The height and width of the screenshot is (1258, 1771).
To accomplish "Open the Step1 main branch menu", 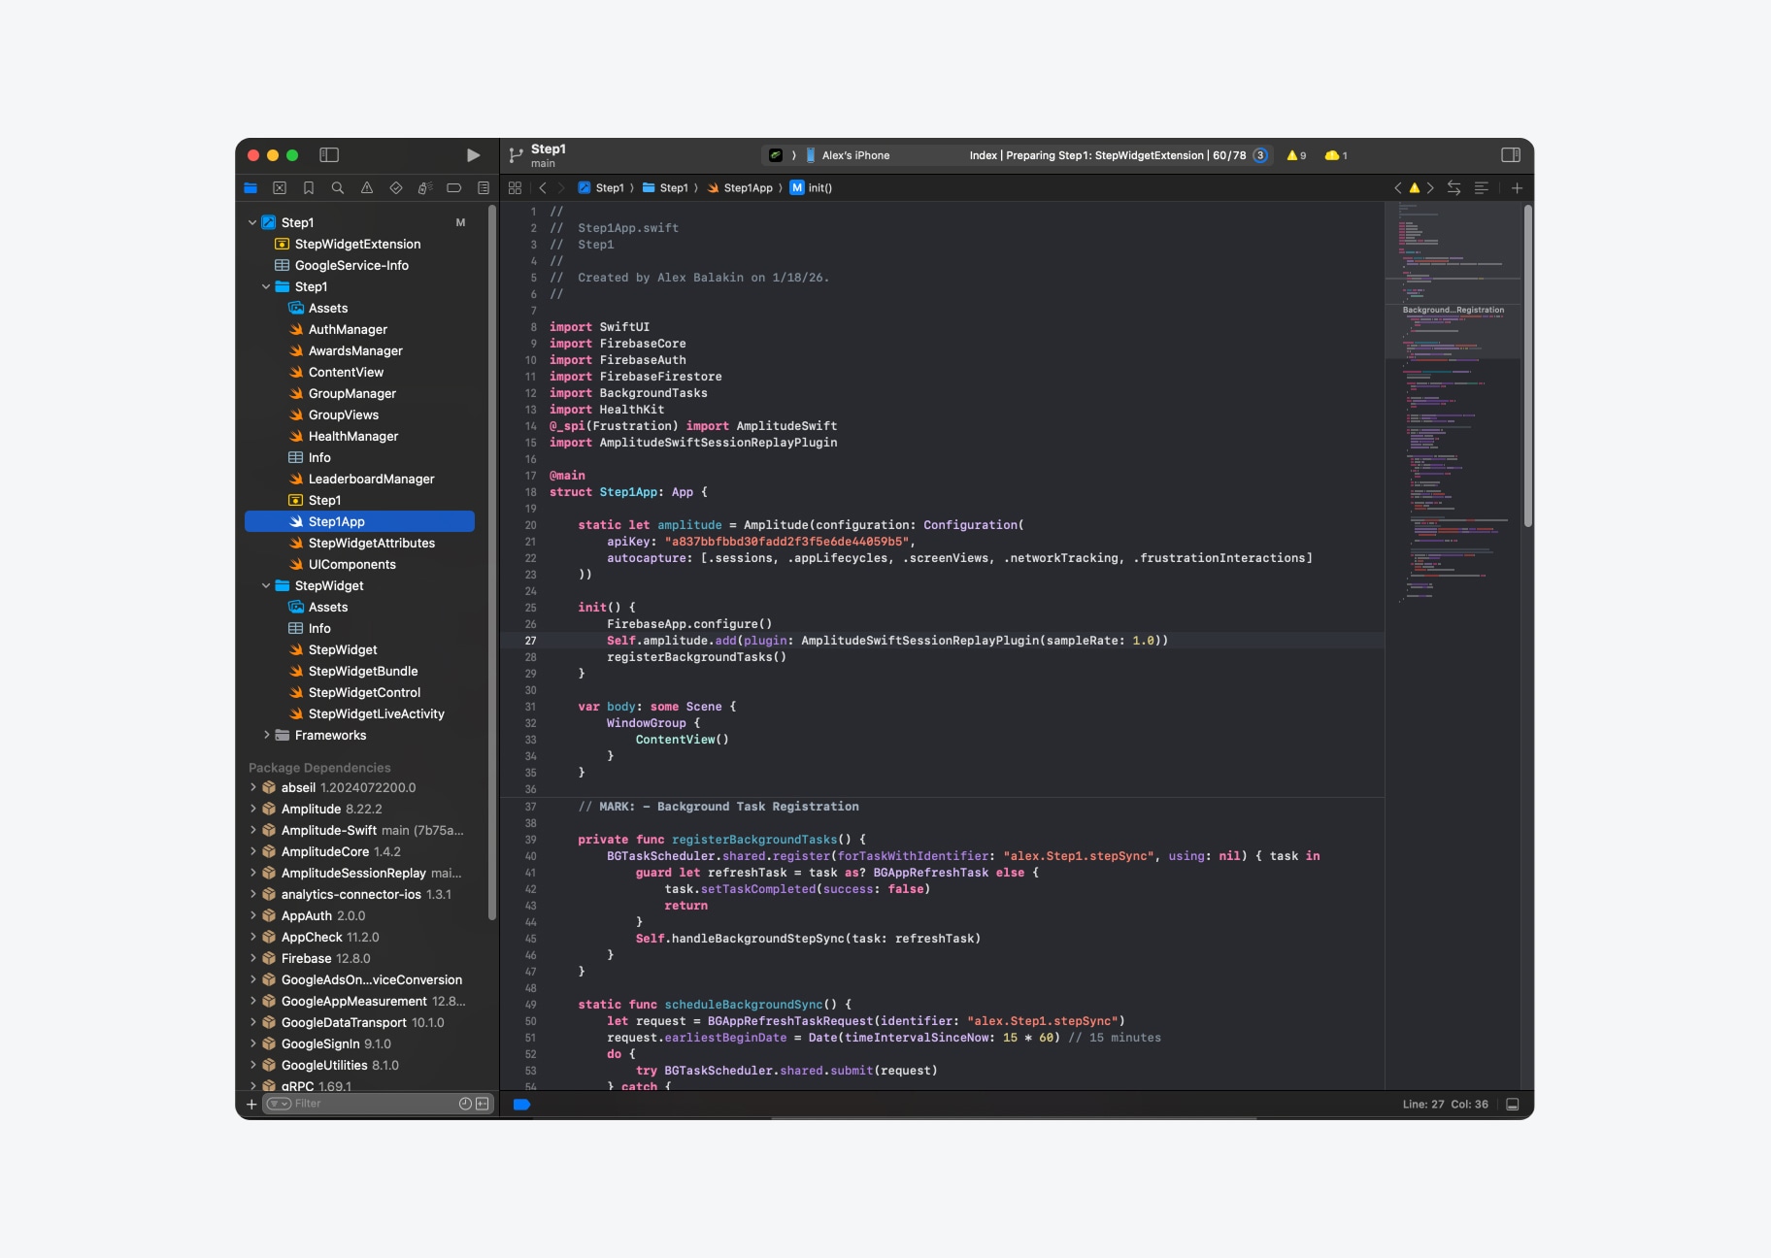I will click(x=549, y=155).
